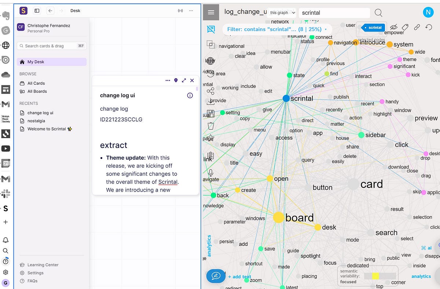This screenshot has width=440, height=289.
Task: Click the Scrintal S logo
Action: click(x=23, y=11)
